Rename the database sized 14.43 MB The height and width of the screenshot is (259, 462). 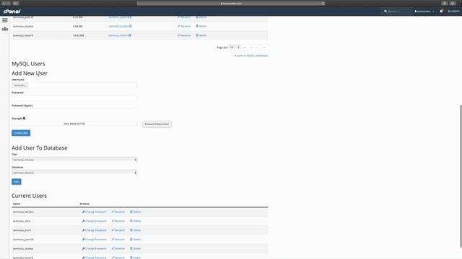click(184, 35)
